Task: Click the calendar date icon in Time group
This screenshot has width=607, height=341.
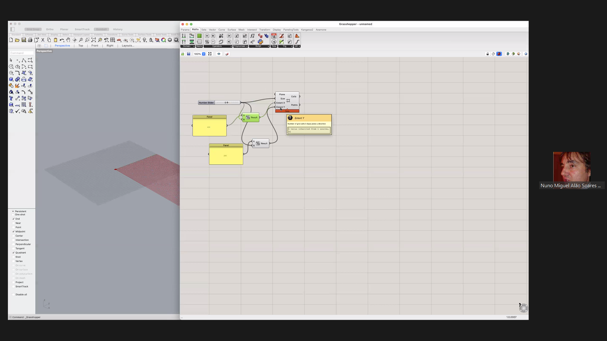Action: tap(274, 36)
